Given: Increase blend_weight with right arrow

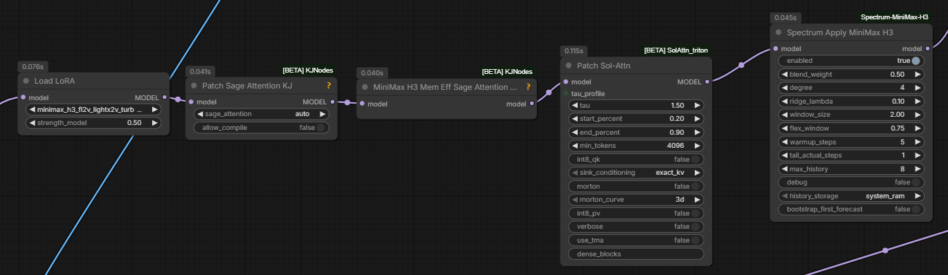Looking at the screenshot, I should pyautogui.click(x=919, y=74).
